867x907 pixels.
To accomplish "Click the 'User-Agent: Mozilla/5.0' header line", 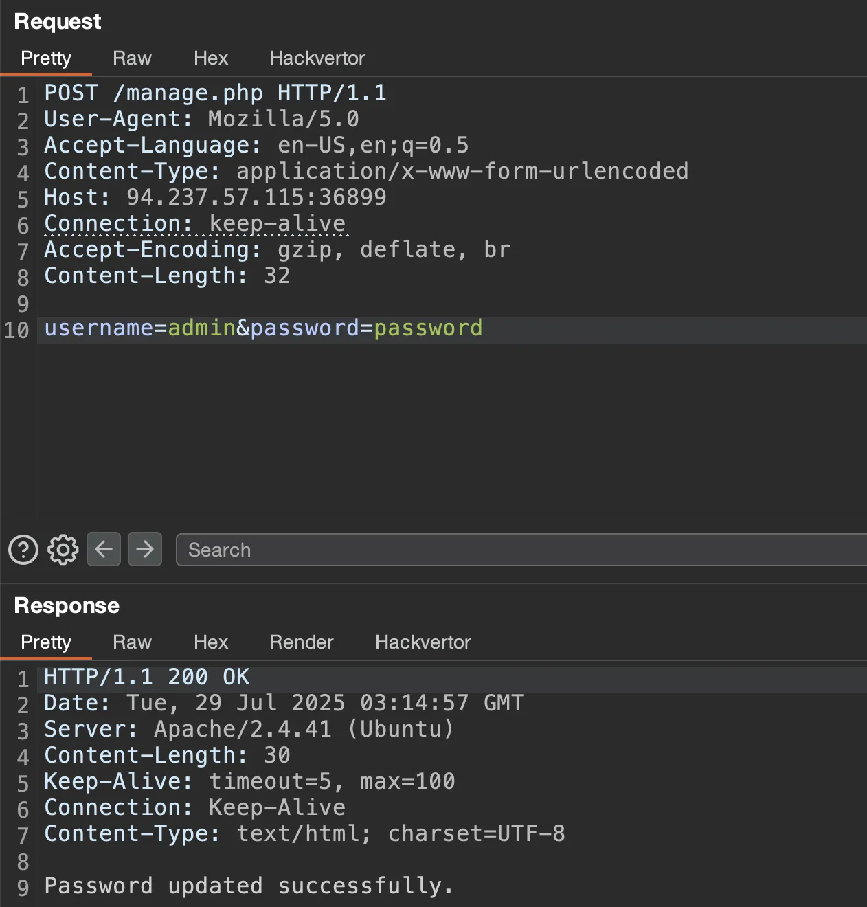I will [x=202, y=119].
